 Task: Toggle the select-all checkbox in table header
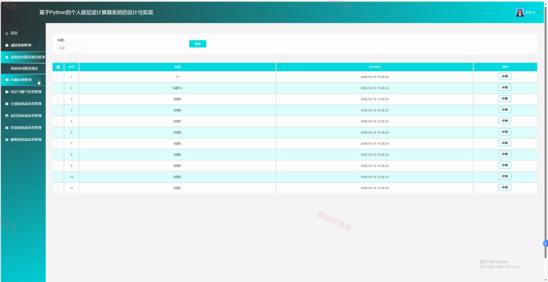pos(58,67)
